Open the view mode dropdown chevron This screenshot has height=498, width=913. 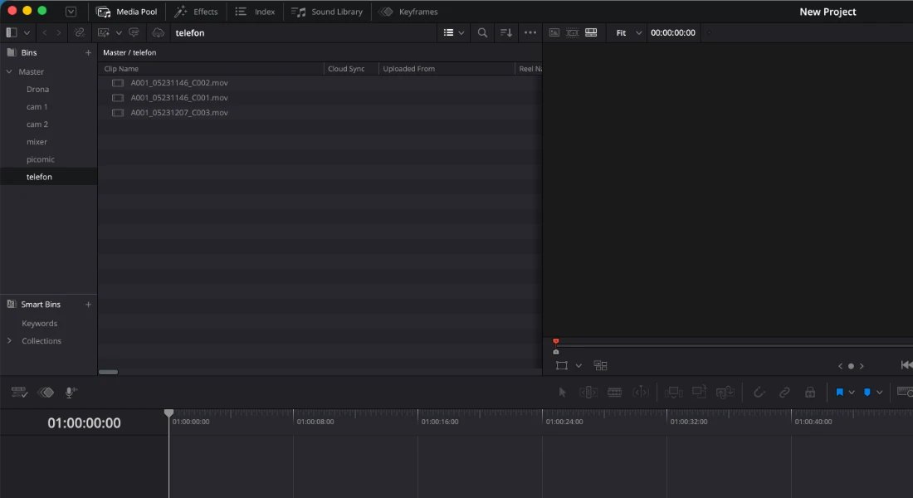[x=461, y=32]
